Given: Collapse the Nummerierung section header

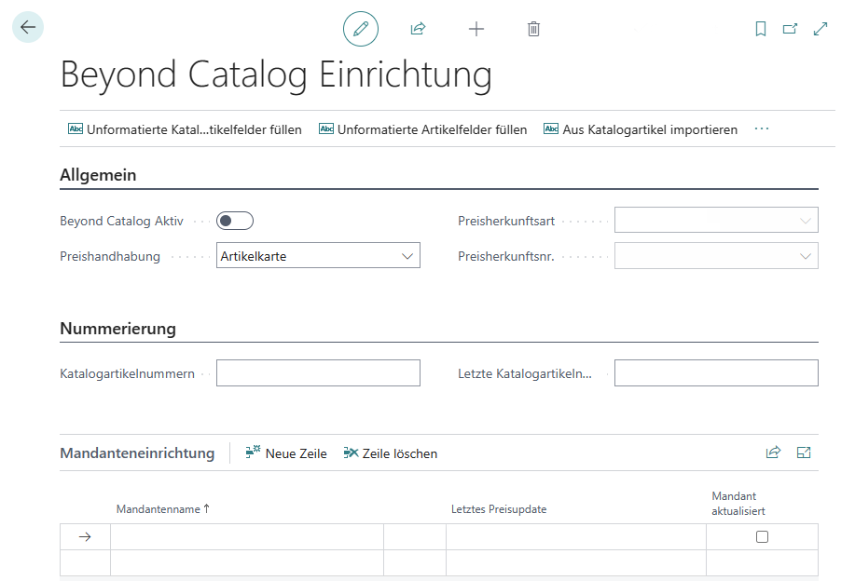Looking at the screenshot, I should 117,329.
